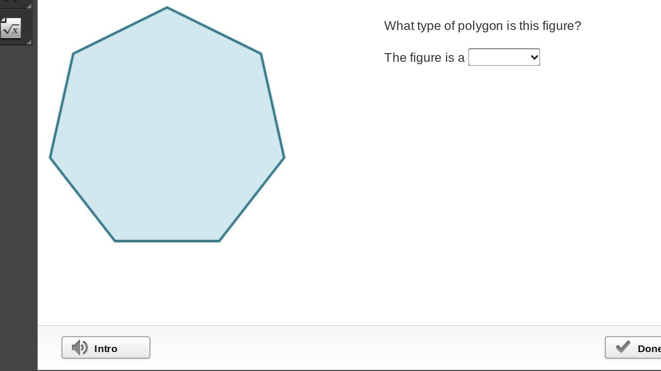Screen dimensions: 661x371
Task: Click the "What type of polygon" question text
Action: click(x=482, y=26)
